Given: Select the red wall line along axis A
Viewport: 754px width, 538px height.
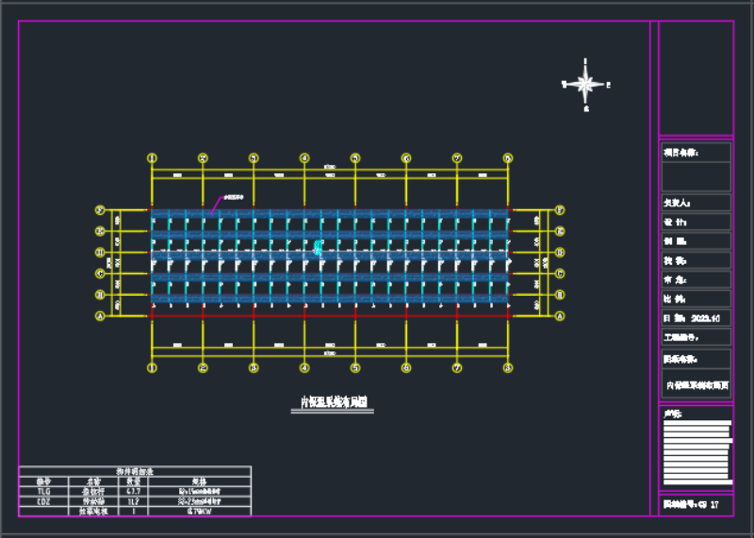Looking at the screenshot, I should tap(330, 317).
